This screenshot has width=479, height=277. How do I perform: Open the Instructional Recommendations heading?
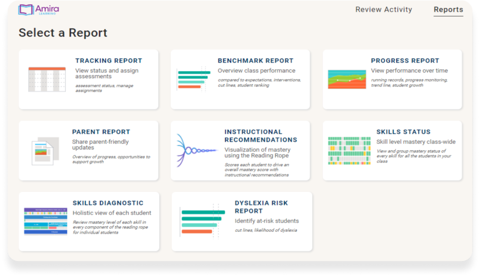[260, 136]
